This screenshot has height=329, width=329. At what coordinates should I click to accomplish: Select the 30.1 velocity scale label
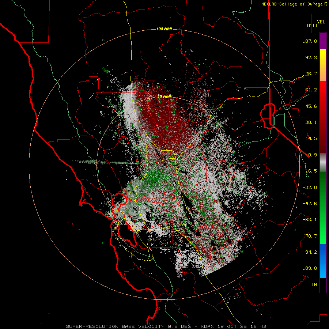pos(311,122)
